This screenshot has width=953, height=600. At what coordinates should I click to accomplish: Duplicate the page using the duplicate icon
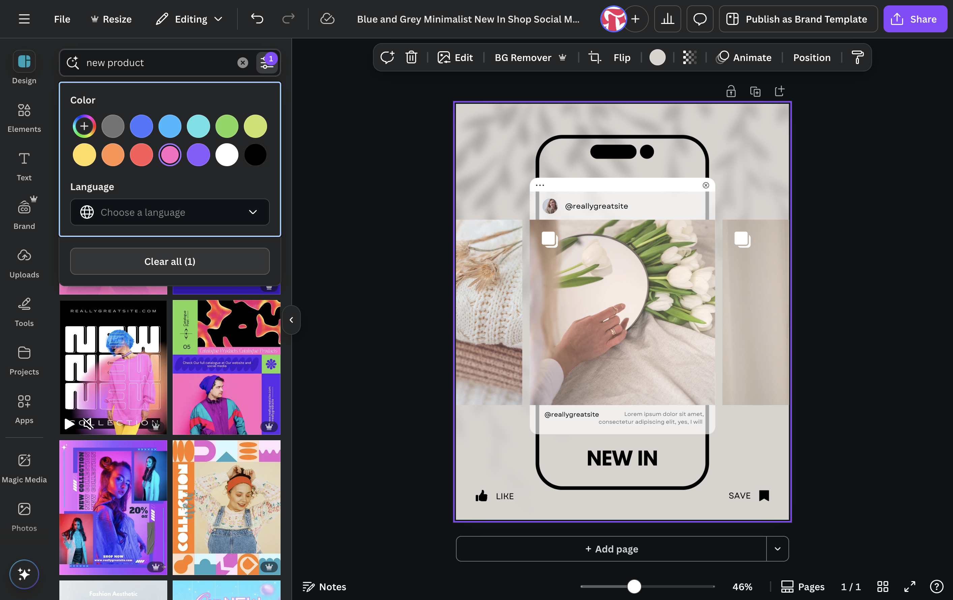coord(755,91)
